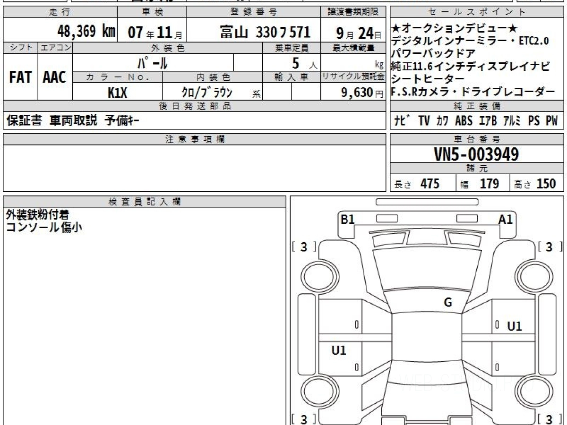This screenshot has width=567, height=425.
Task: Select the 予備キー item
Action: [x=121, y=121]
